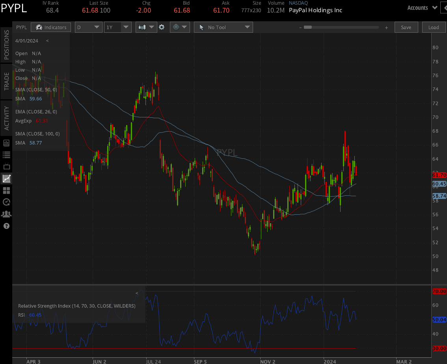The image size is (447, 364).
Task: Open the No Tool drawing menu
Action: pos(223,27)
